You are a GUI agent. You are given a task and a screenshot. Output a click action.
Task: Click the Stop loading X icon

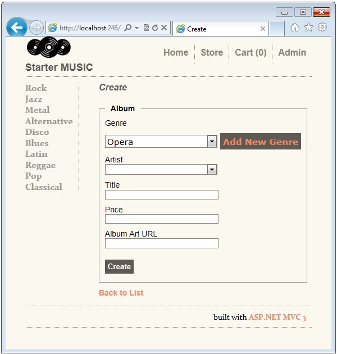(164, 28)
